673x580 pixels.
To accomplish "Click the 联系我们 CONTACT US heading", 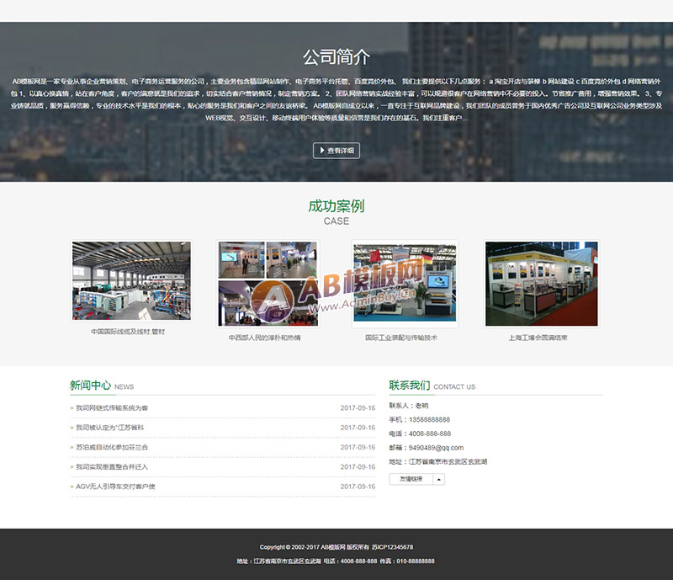I will coord(432,386).
